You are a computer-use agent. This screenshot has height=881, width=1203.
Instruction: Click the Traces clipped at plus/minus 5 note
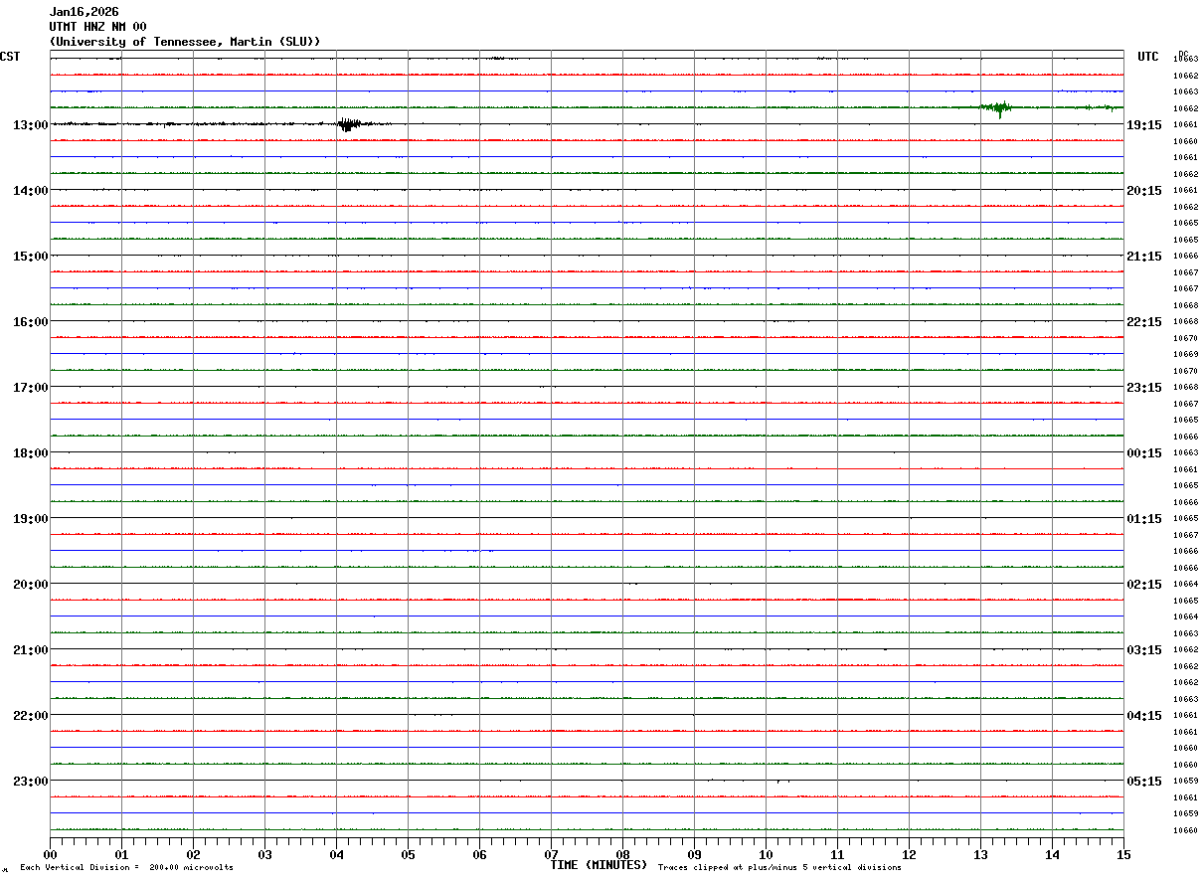pos(779,868)
